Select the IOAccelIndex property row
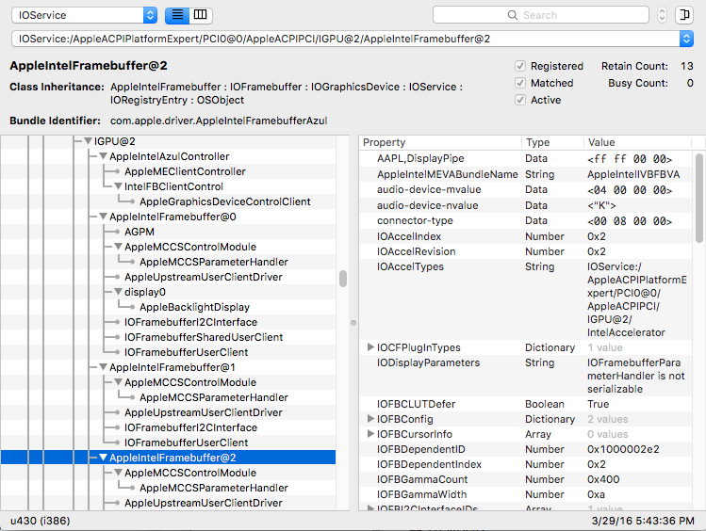Image resolution: width=706 pixels, height=531 pixels. coord(525,236)
